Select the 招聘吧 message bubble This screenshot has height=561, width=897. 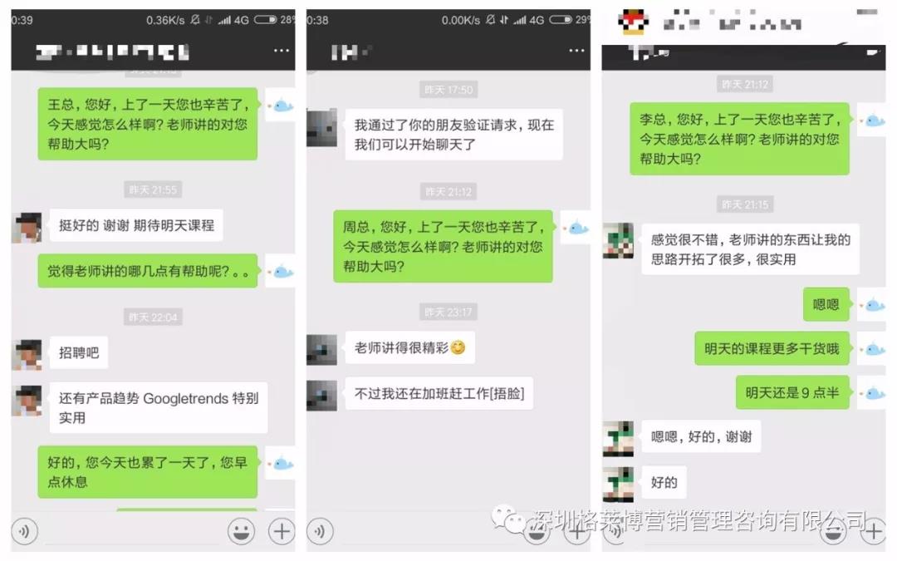[79, 352]
